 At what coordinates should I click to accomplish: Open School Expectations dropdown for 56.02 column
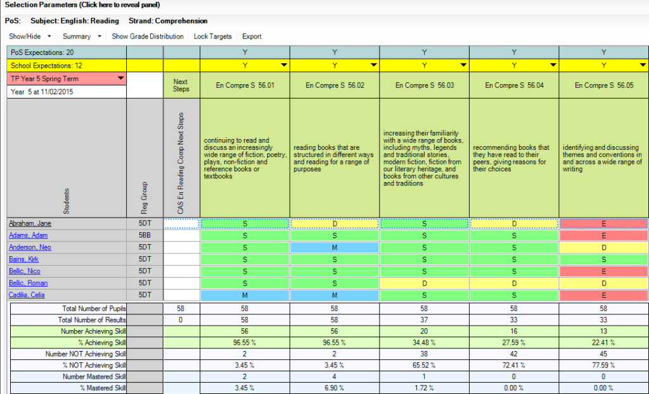pos(374,65)
